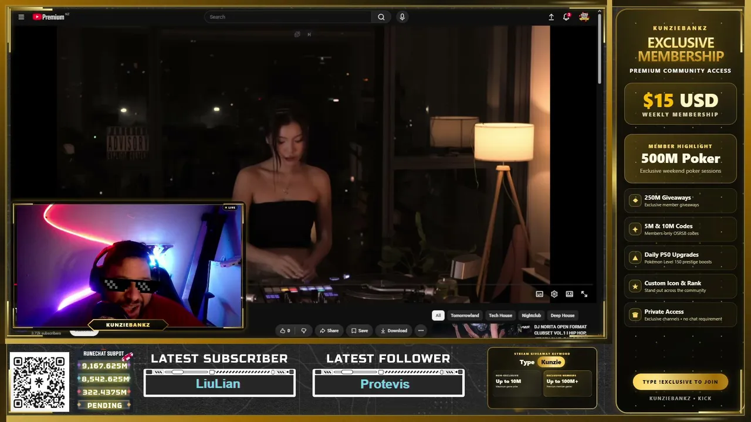751x422 pixels.
Task: Click the magnifier search button
Action: (x=381, y=17)
